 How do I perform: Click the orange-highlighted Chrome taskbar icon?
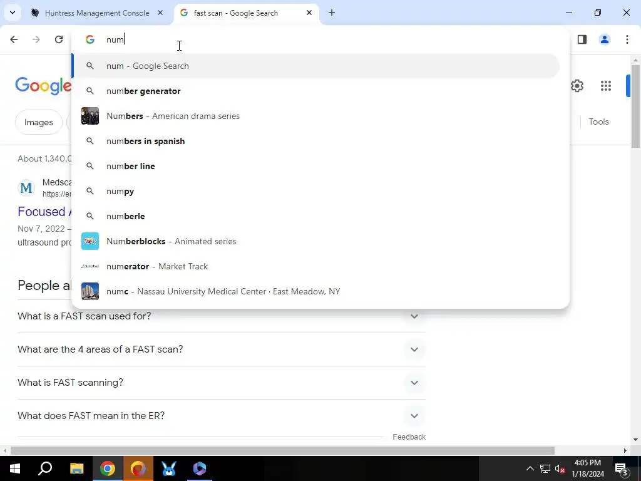pyautogui.click(x=138, y=468)
